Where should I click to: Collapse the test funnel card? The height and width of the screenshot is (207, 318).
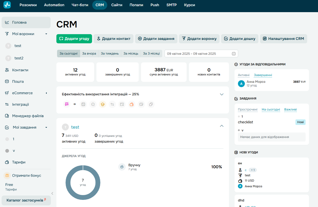pyautogui.click(x=222, y=126)
